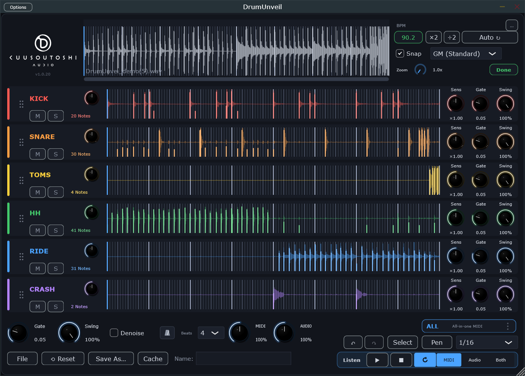The width and height of the screenshot is (525, 376).
Task: Click the RIDE track drag handle
Action: (21, 257)
